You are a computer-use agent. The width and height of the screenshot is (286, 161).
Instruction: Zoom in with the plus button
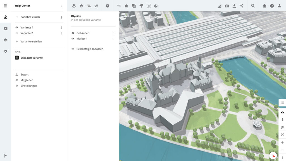point(282,143)
